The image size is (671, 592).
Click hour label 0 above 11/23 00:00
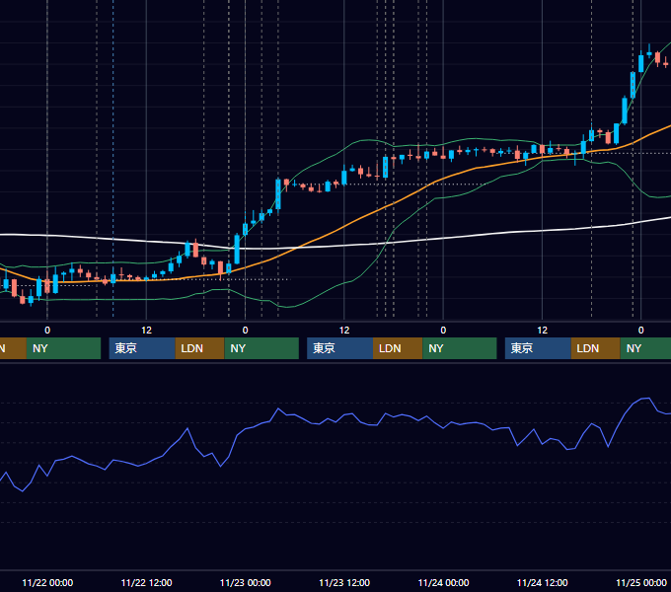pos(245,331)
